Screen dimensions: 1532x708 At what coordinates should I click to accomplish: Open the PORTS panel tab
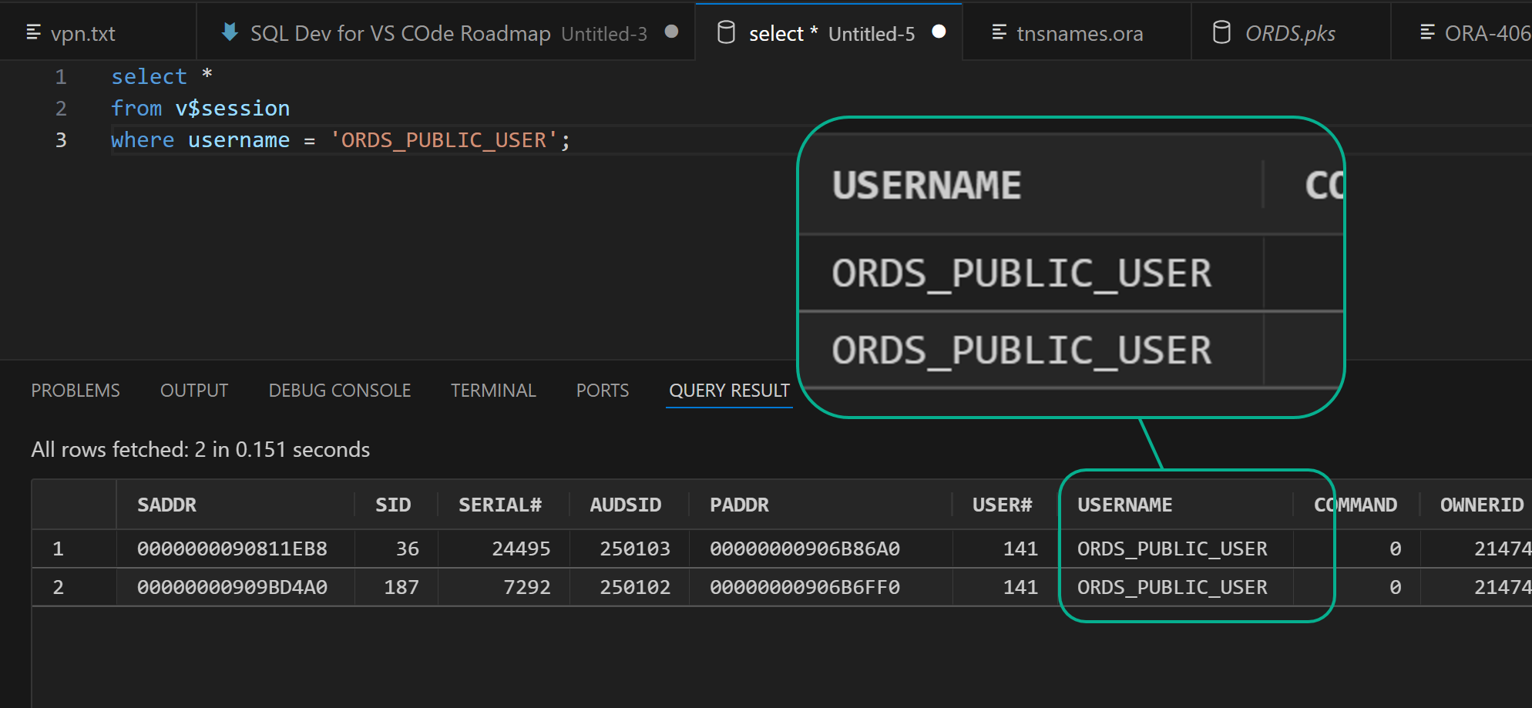pyautogui.click(x=603, y=391)
